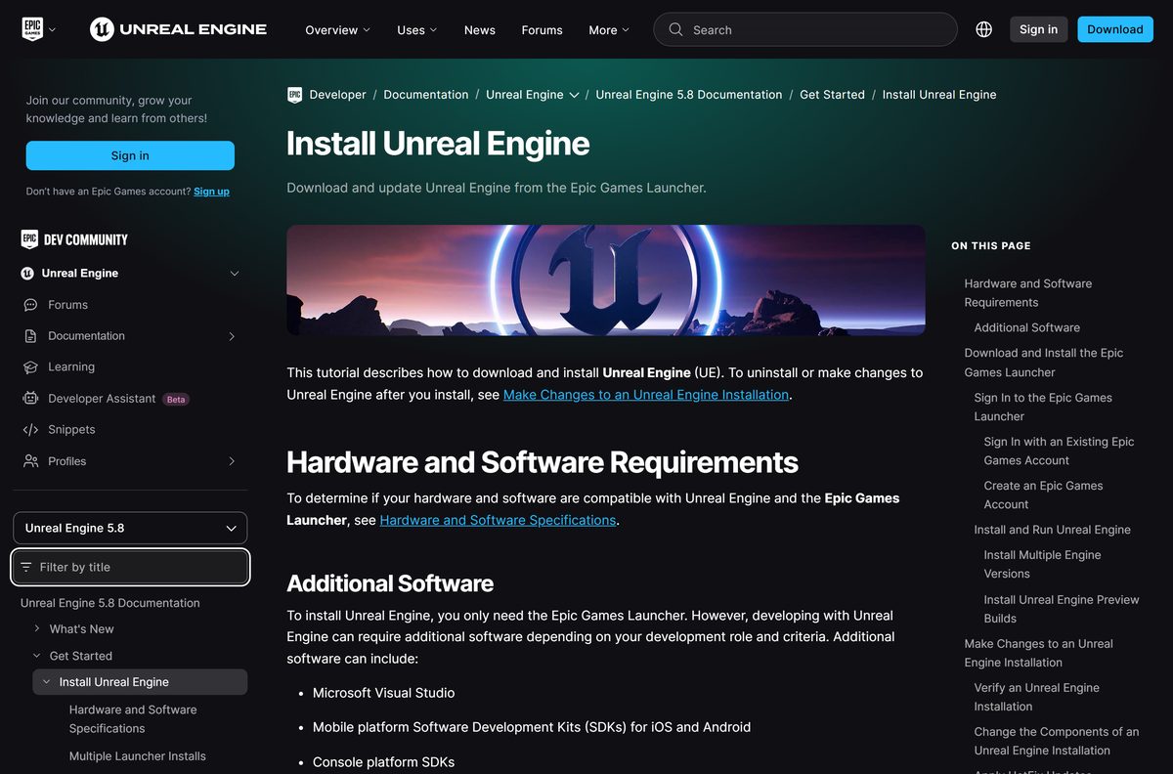The image size is (1173, 774).
Task: Click the filter lines icon in filter box
Action: pos(26,567)
